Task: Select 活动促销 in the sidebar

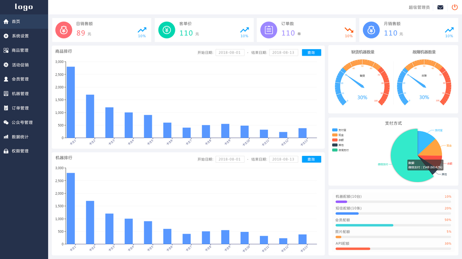Action: pos(24,65)
